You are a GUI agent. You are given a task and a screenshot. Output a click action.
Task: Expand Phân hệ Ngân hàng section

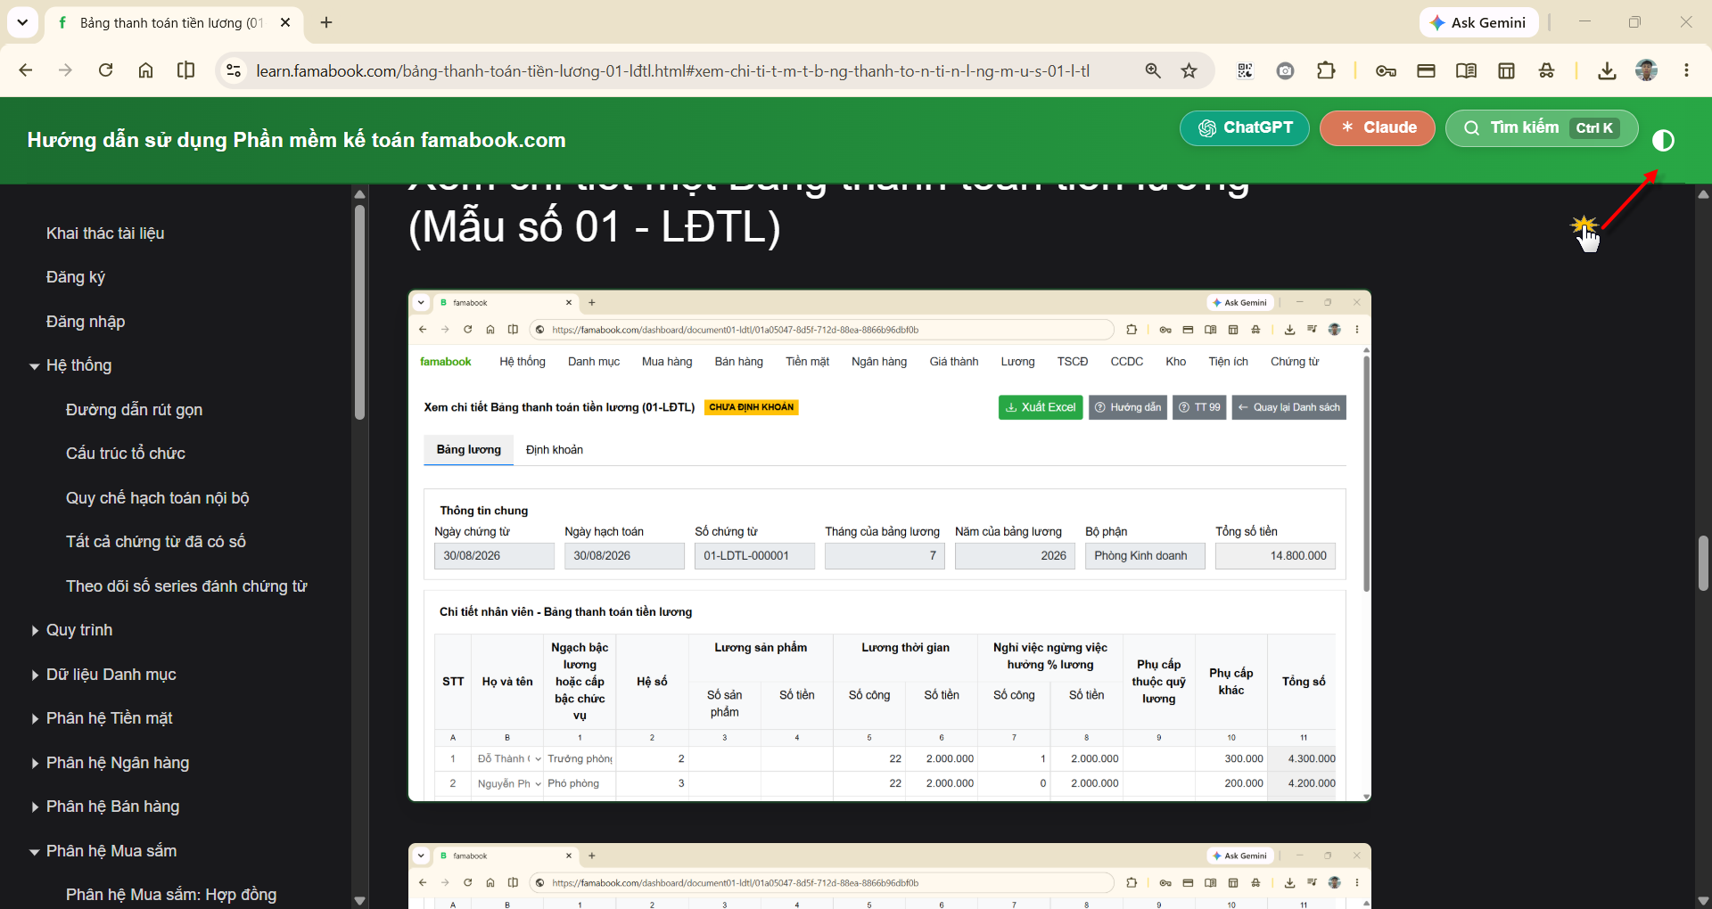tap(34, 763)
